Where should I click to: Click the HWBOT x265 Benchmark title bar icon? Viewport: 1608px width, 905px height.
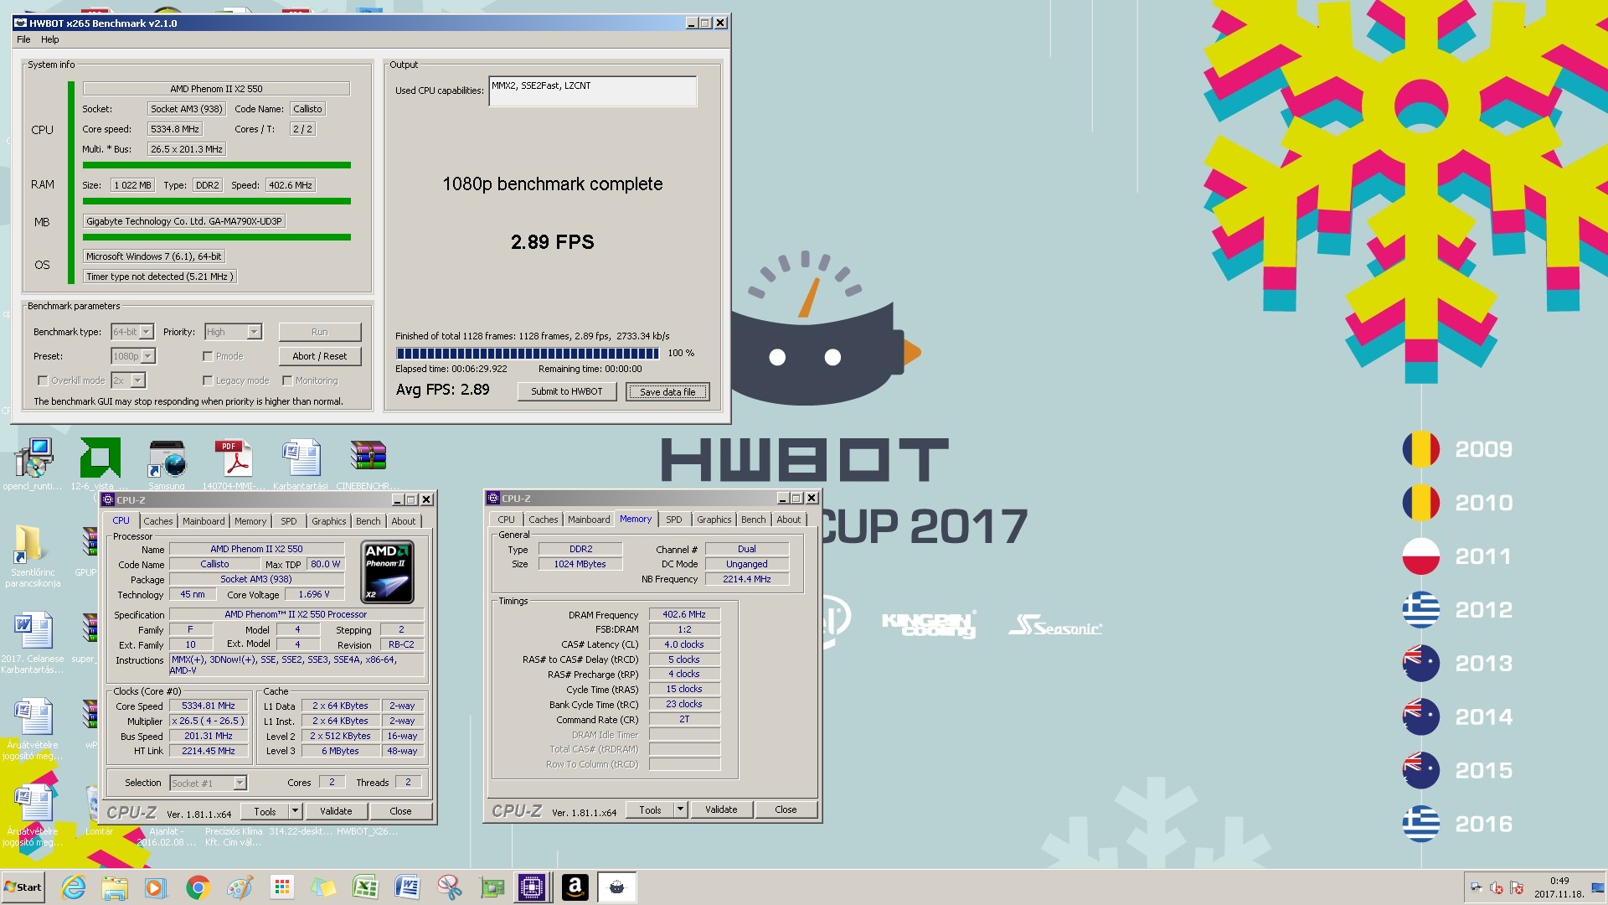click(x=20, y=23)
